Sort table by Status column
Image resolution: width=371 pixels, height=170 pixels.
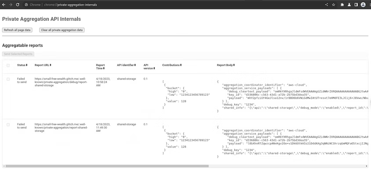22,65
